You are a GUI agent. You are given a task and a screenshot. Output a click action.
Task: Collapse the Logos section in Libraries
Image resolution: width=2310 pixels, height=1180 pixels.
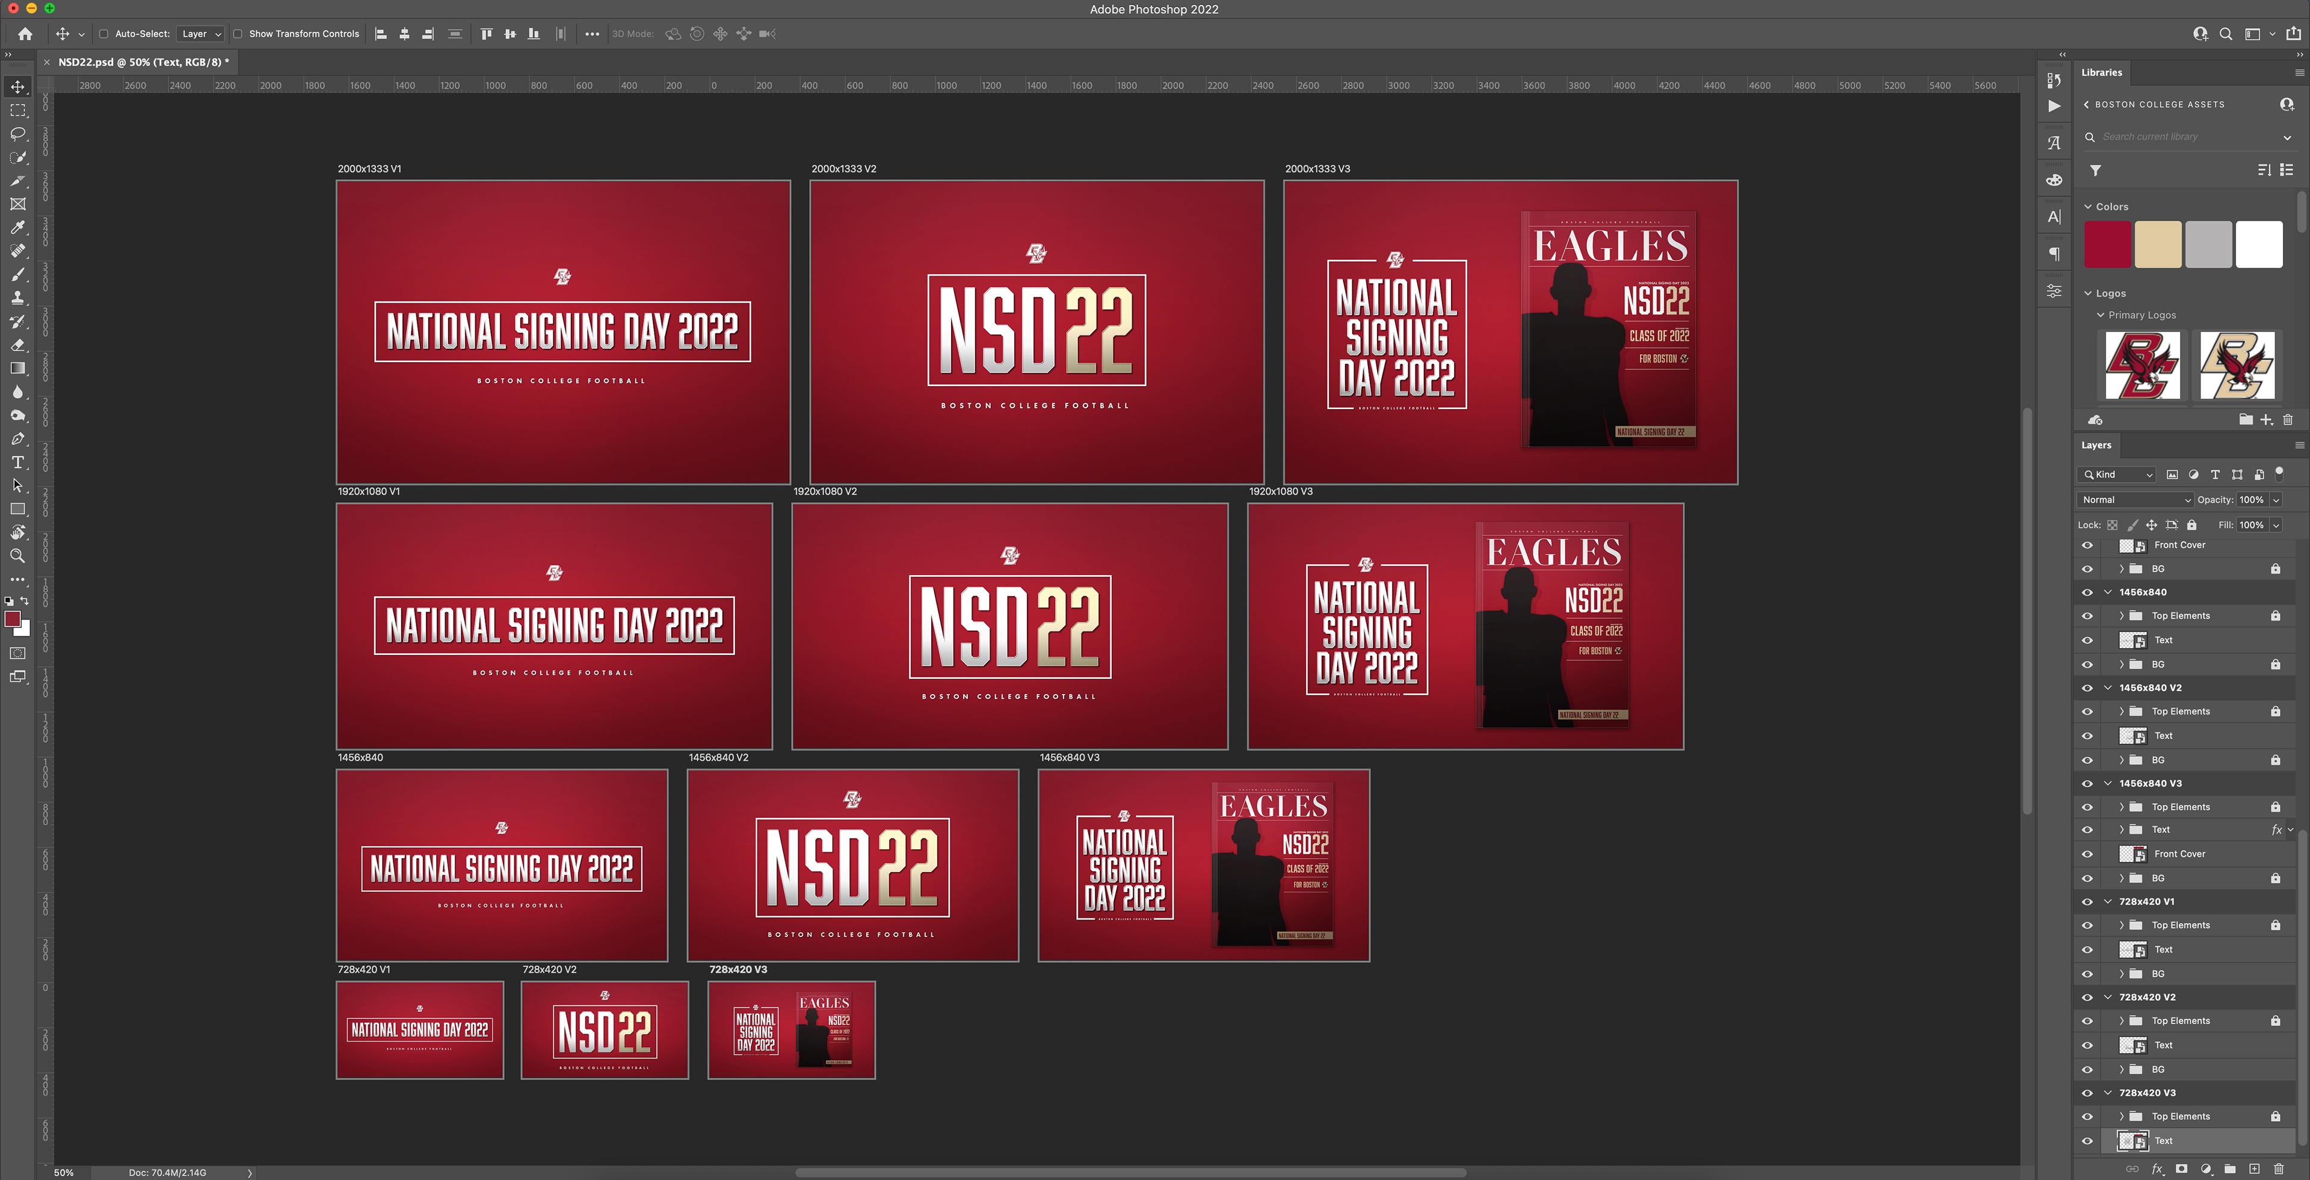[x=2087, y=294]
